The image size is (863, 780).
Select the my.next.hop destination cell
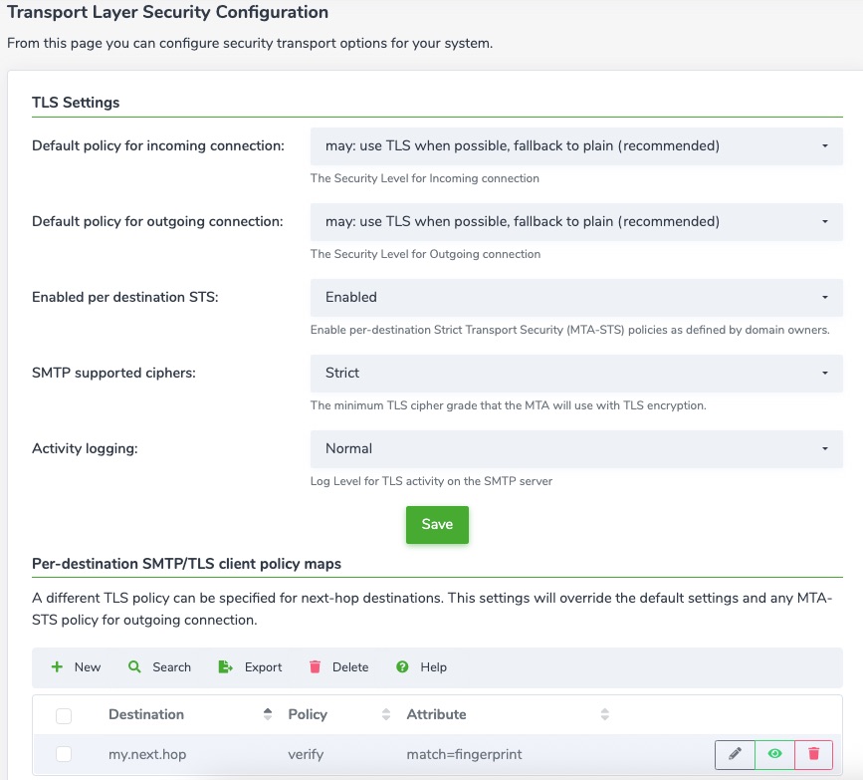[x=147, y=754]
